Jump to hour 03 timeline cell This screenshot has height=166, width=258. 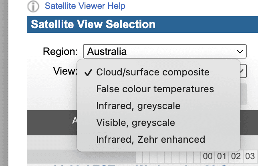point(250,156)
